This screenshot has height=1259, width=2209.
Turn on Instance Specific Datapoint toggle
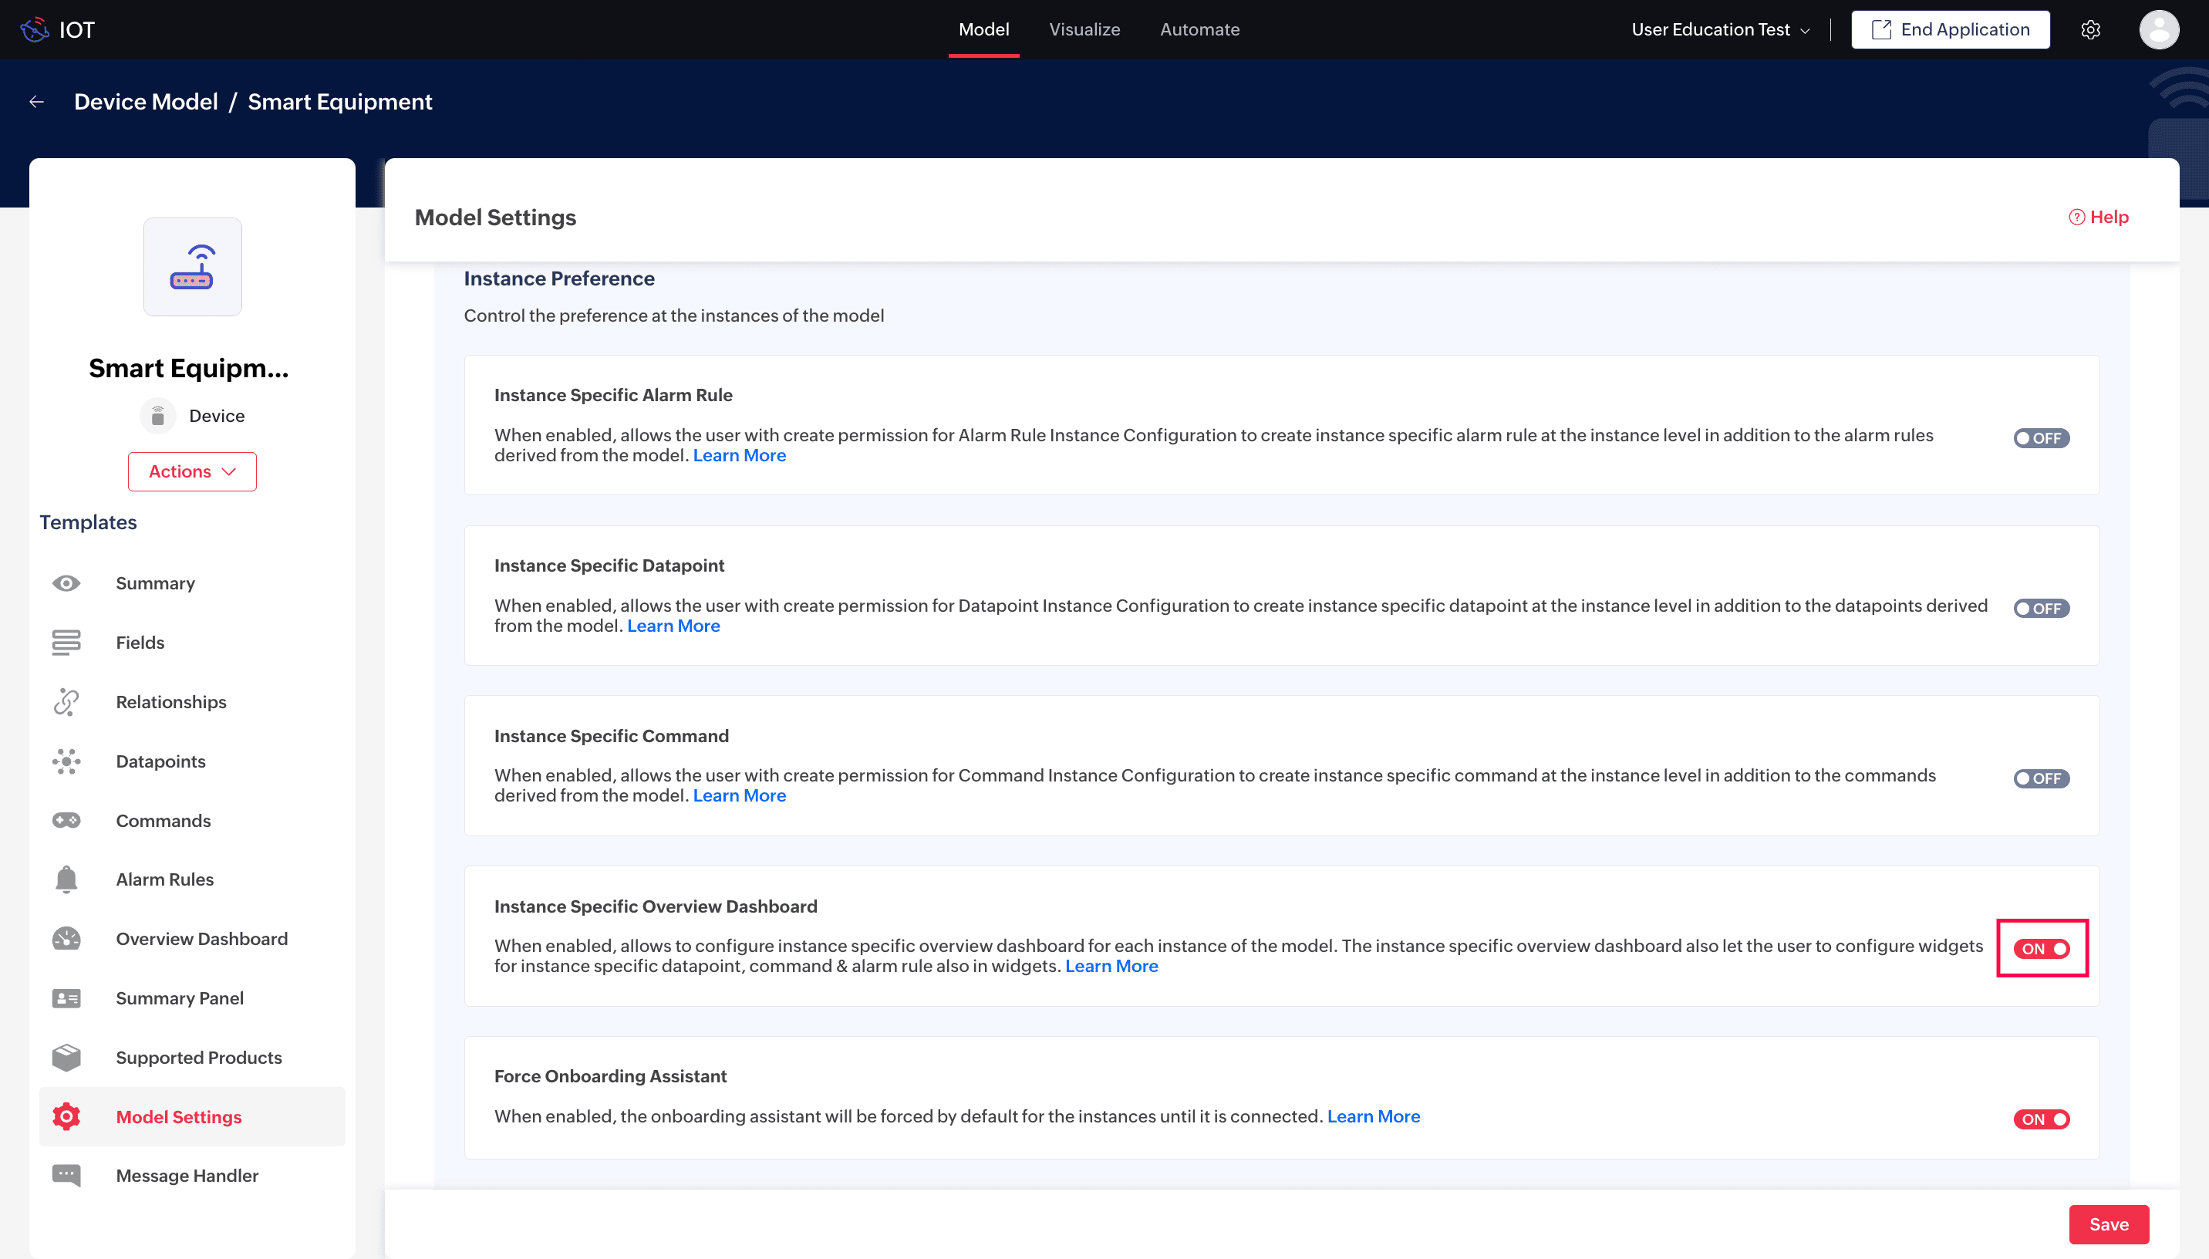(x=2041, y=609)
